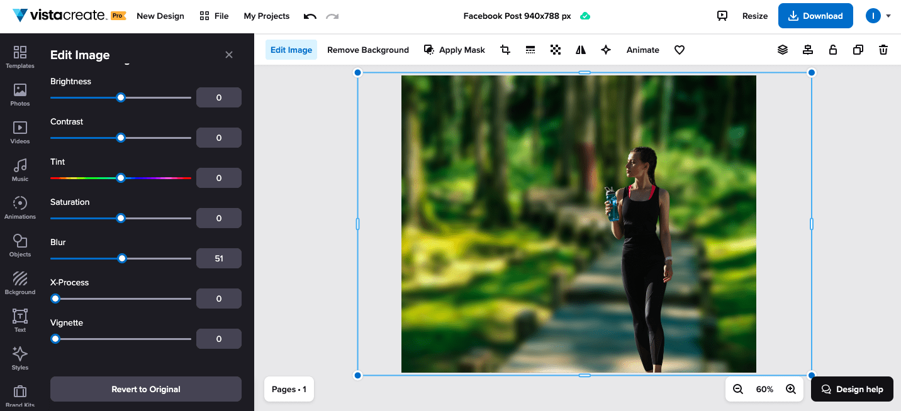
Task: Adjust the Blur slider handle
Action: coord(121,258)
